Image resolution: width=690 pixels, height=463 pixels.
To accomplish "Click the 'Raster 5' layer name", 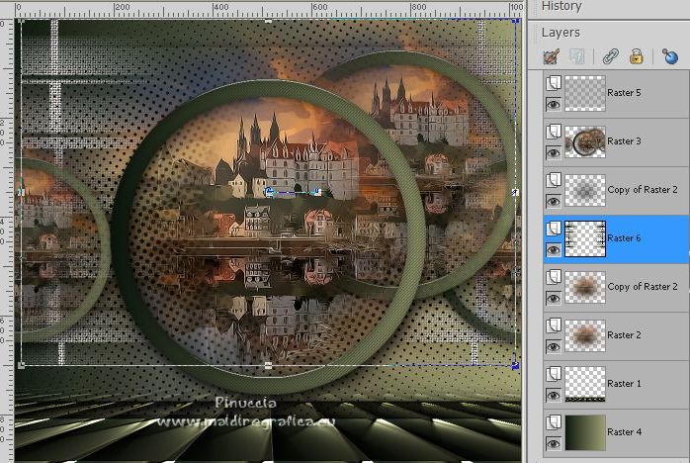I will click(624, 93).
